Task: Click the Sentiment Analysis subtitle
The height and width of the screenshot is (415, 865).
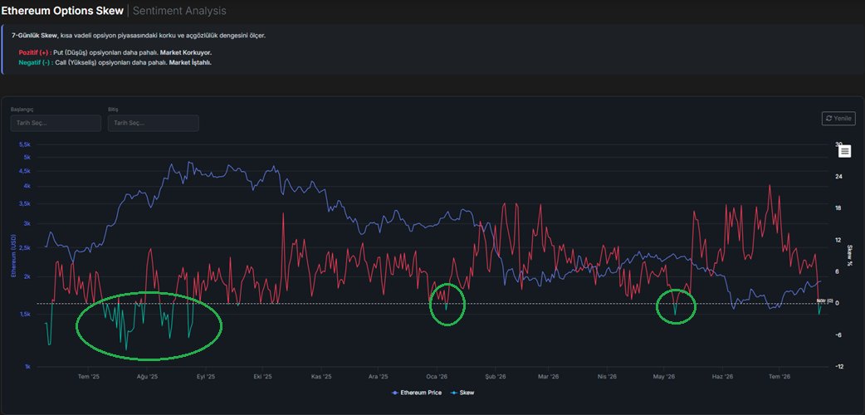Action: (179, 11)
